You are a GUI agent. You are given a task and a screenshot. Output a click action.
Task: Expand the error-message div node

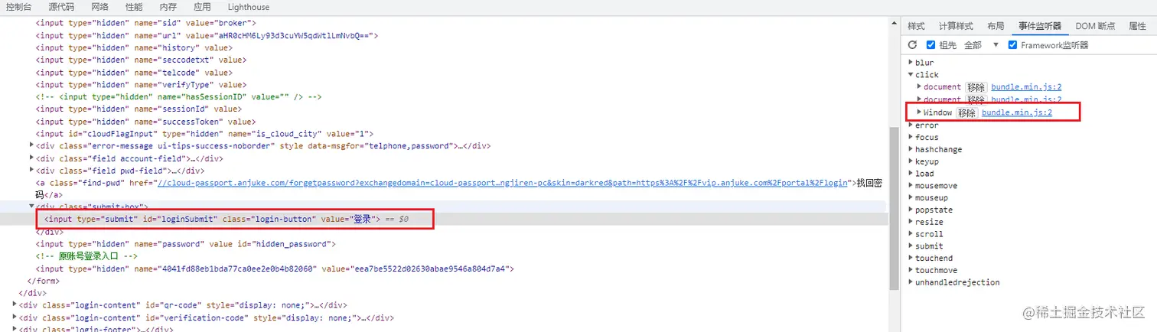(x=31, y=145)
